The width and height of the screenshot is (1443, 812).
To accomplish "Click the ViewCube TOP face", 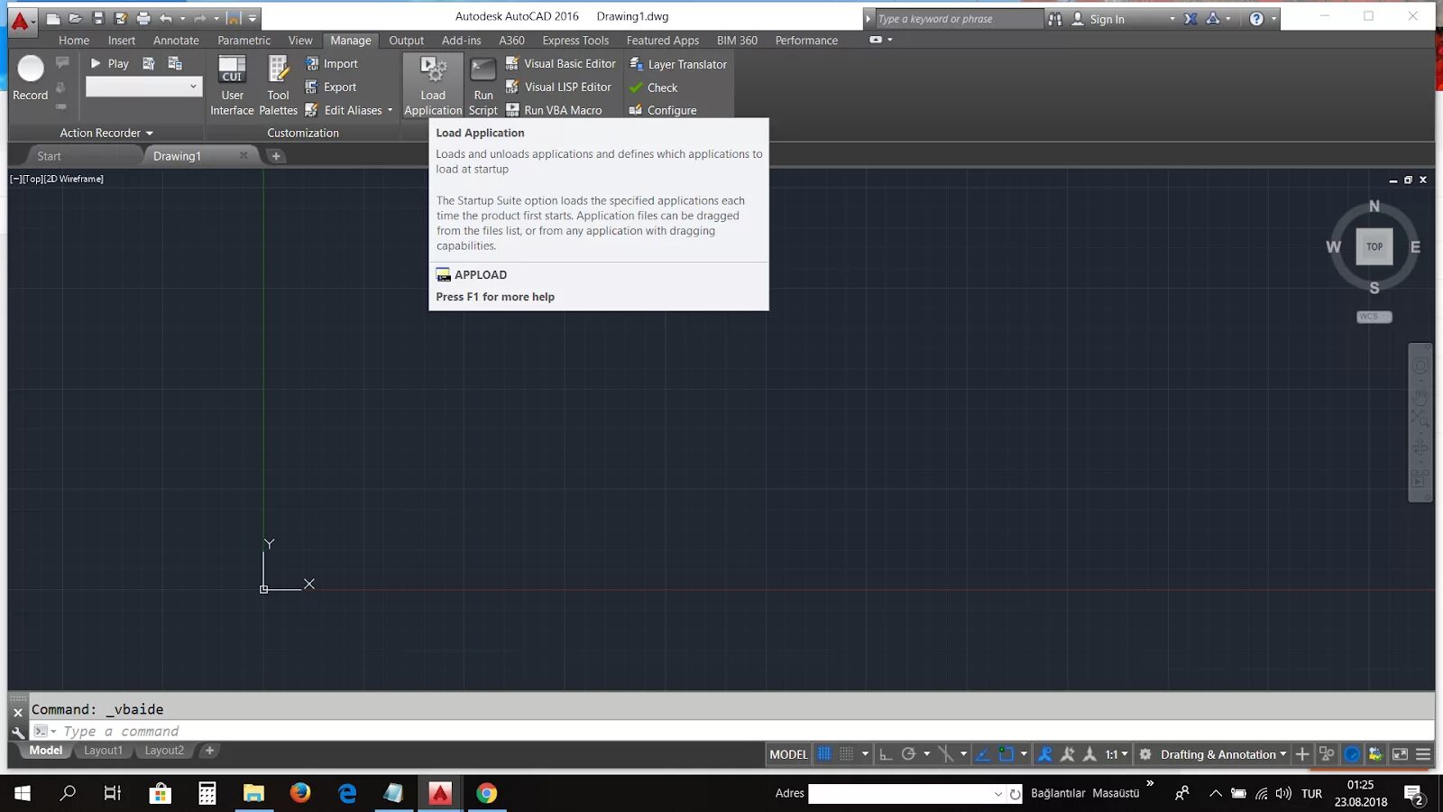I will (1374, 246).
